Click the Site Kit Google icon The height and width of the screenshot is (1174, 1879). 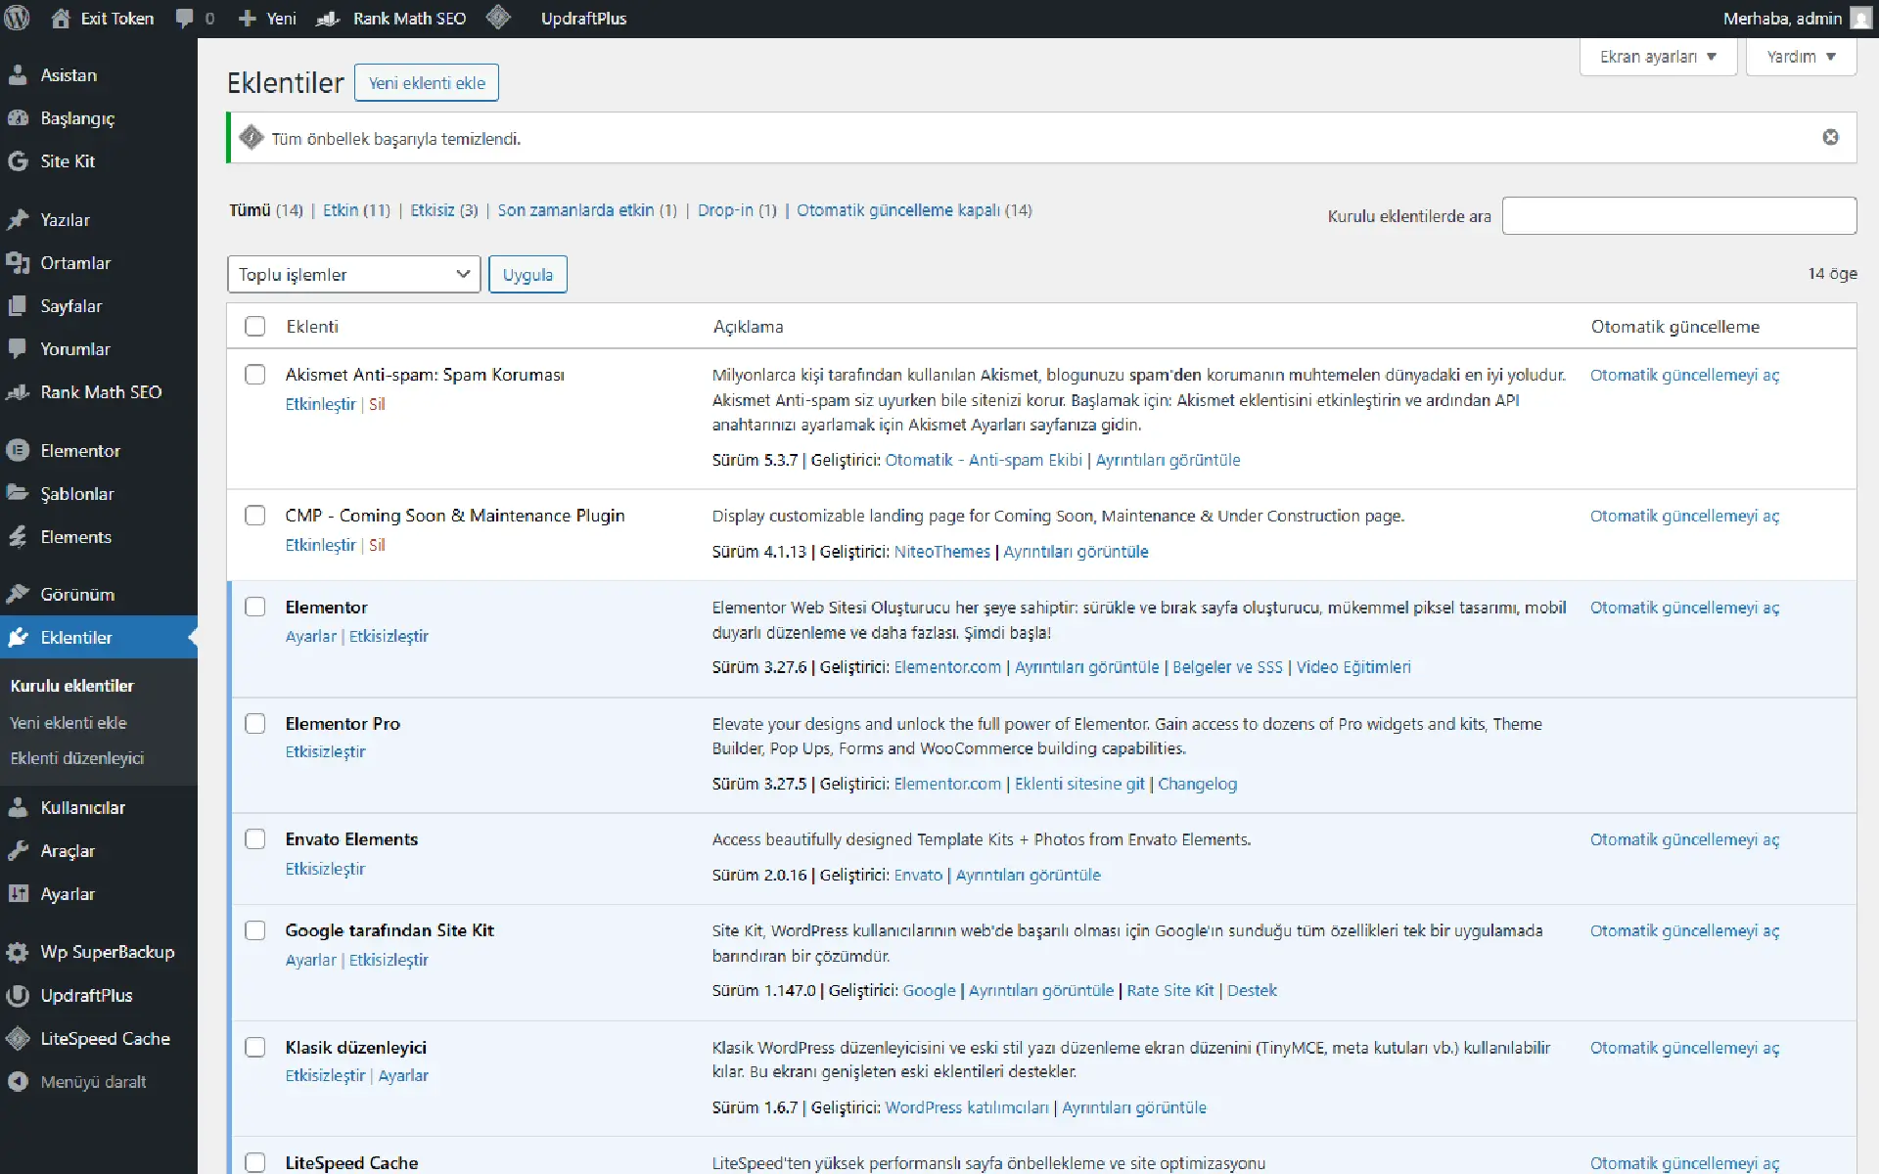pyautogui.click(x=18, y=161)
